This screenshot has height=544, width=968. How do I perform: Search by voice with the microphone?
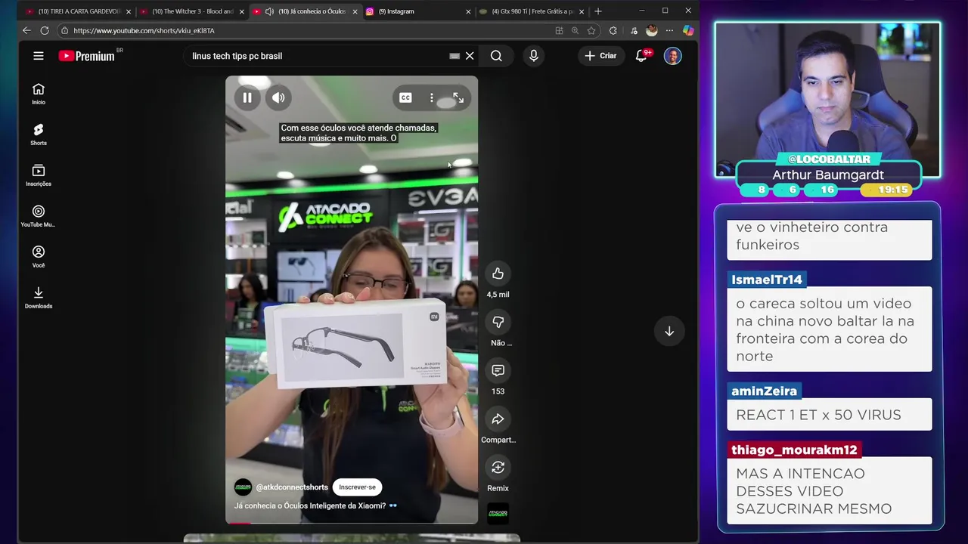pos(533,56)
